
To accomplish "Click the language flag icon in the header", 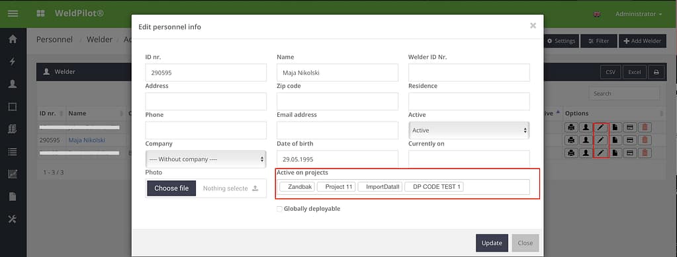I will pyautogui.click(x=597, y=15).
